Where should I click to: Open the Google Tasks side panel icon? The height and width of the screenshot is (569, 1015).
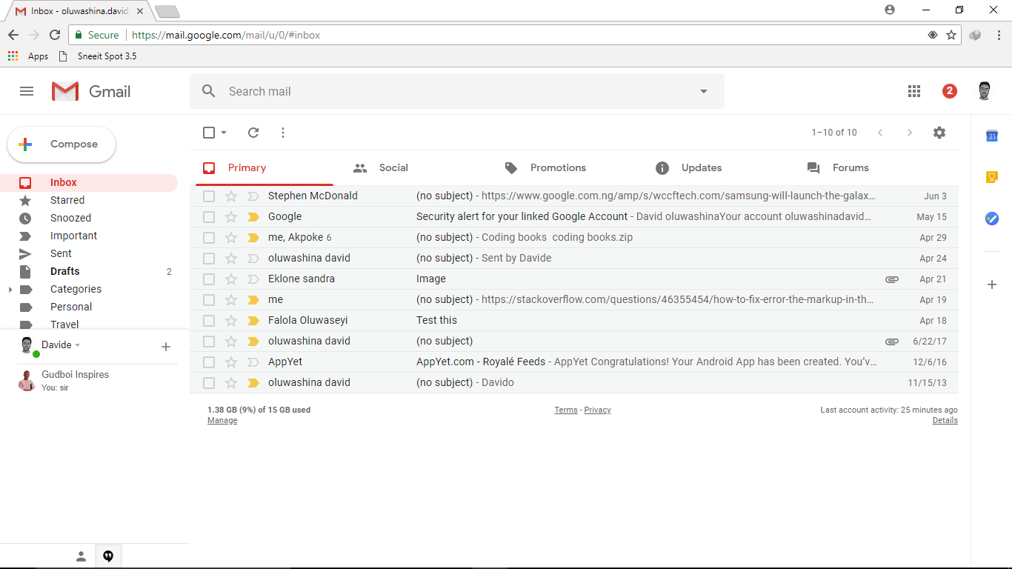pyautogui.click(x=992, y=219)
